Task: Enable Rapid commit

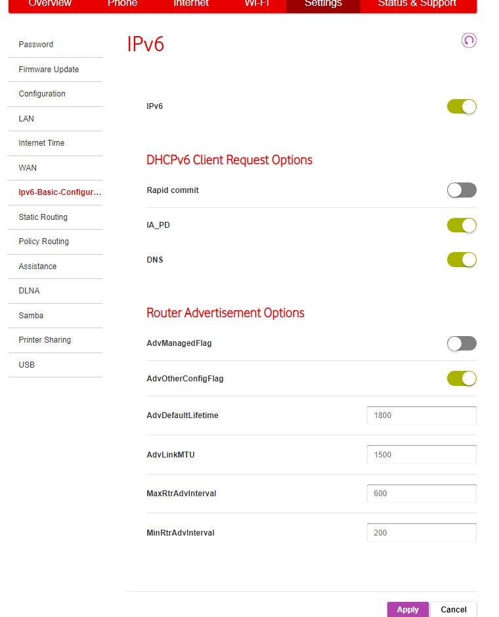Action: click(x=462, y=190)
